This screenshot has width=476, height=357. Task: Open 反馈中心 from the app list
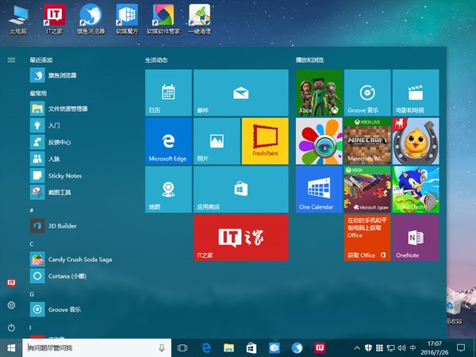[x=82, y=142]
